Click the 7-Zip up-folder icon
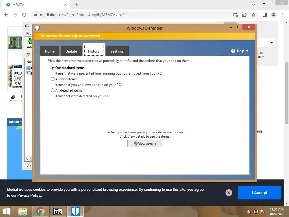Screen dimensions: 289x217 [28, 55]
